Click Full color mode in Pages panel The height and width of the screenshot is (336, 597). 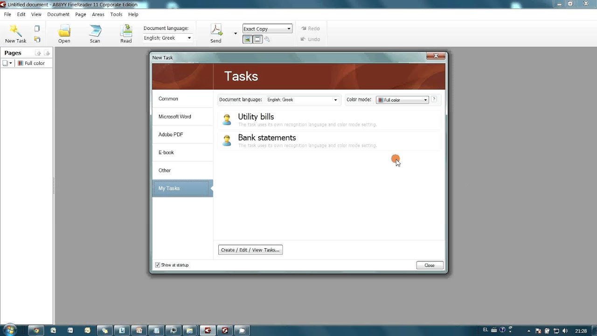tap(31, 63)
